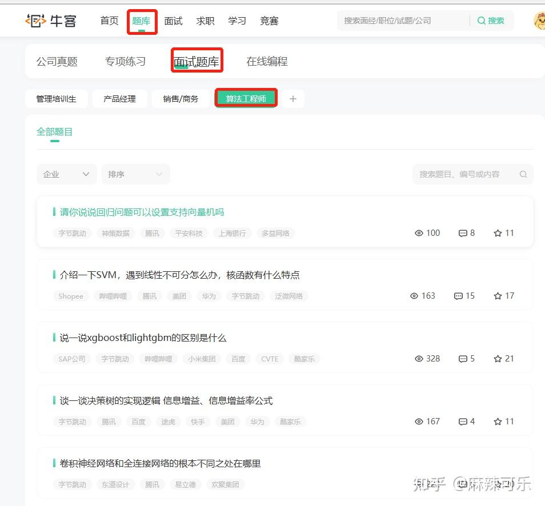This screenshot has height=506, width=545.
Task: Open the 求职 nav item
Action: pyautogui.click(x=205, y=21)
